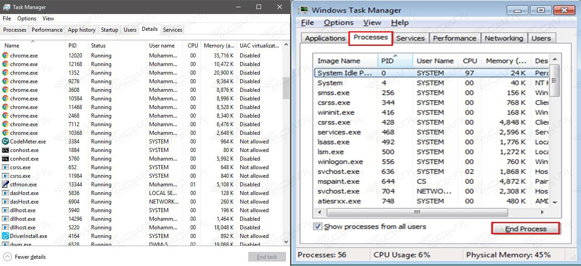Select the atiesrxx.exe process row
This screenshot has width=581, height=266.
pos(431,201)
